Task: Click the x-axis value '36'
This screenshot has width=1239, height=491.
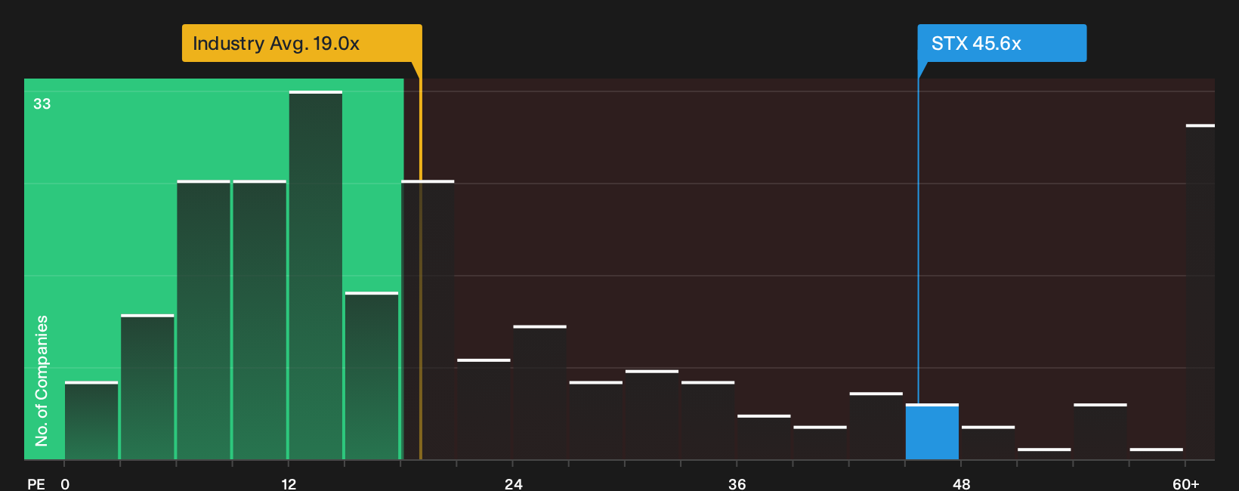Action: coord(737,484)
